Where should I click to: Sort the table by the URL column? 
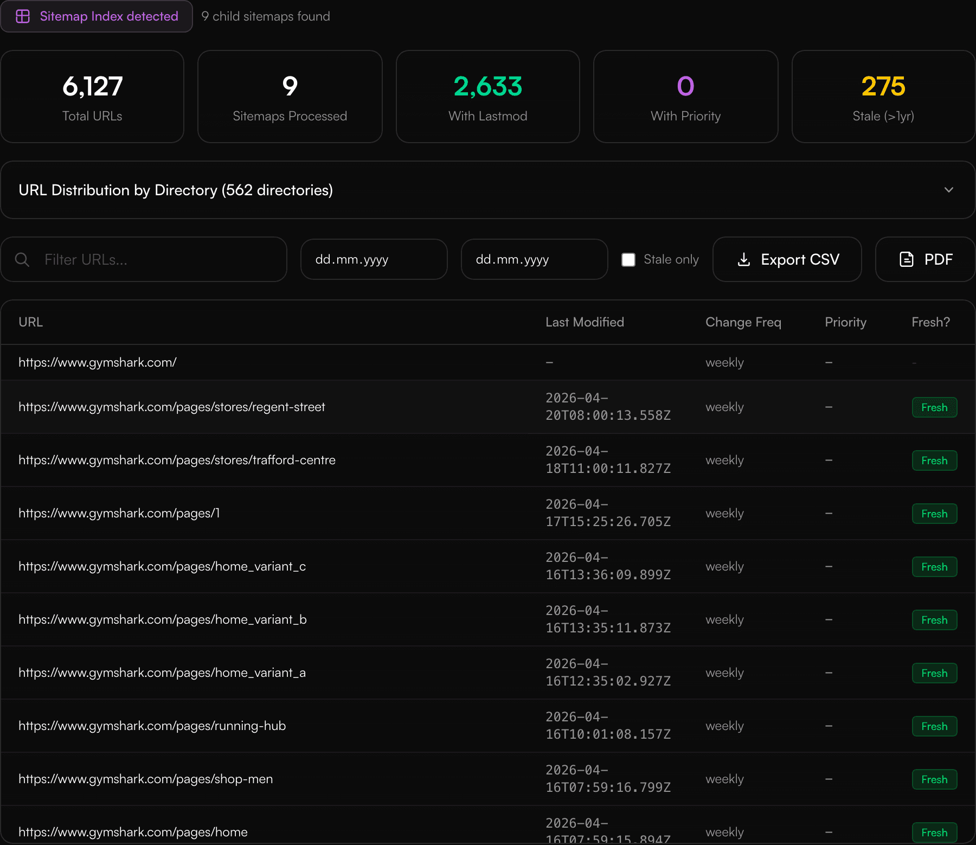coord(31,322)
